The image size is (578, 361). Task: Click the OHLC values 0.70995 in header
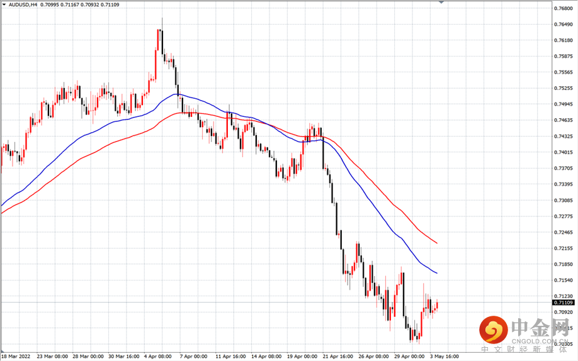[50, 5]
